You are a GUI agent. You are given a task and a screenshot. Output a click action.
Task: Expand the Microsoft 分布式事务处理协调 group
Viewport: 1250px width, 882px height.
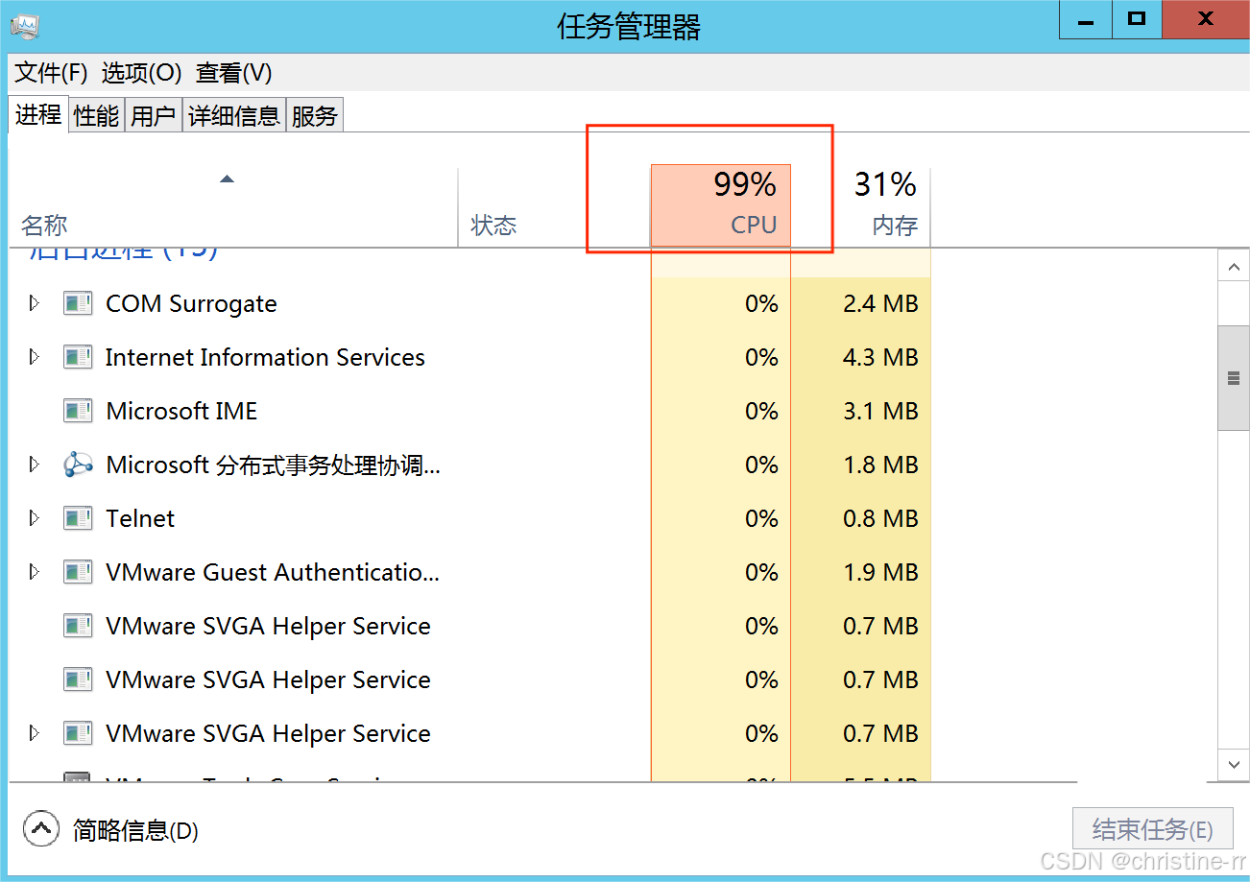click(35, 465)
